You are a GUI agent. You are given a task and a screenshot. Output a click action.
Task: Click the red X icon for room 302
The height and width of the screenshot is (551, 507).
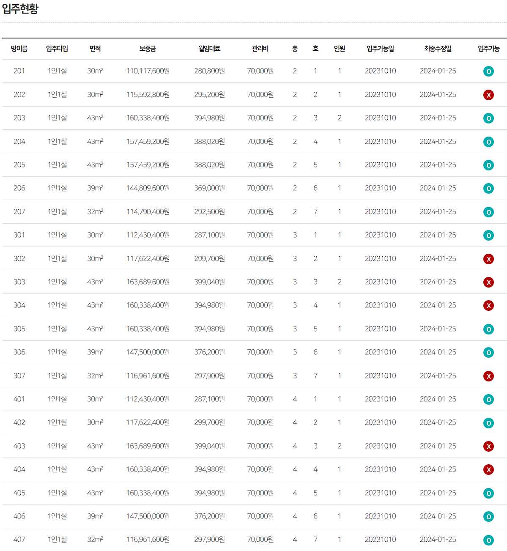click(488, 259)
